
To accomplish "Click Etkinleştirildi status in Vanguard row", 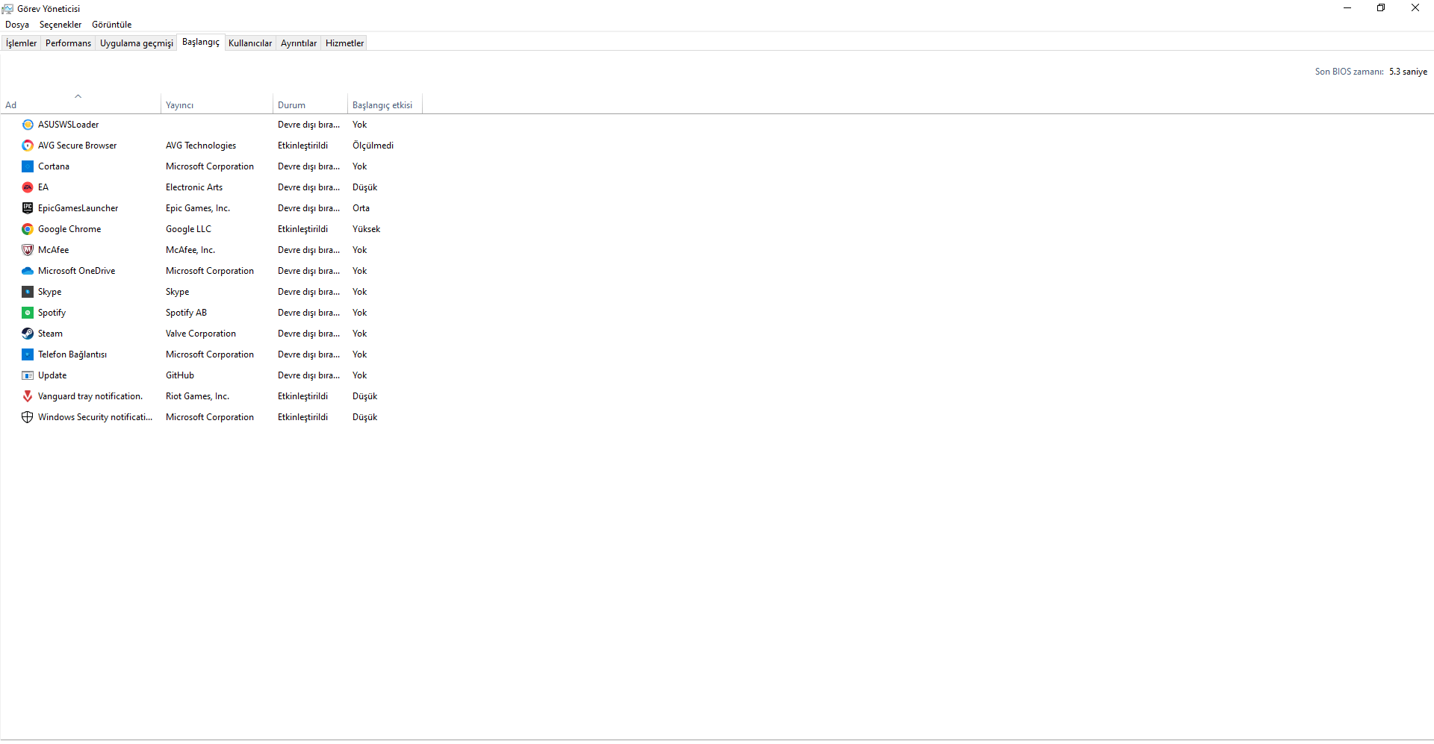I will pyautogui.click(x=303, y=396).
